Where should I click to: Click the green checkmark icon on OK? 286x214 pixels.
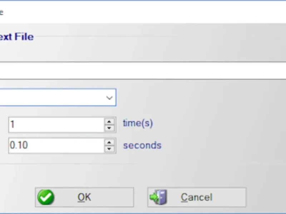pyautogui.click(x=46, y=197)
